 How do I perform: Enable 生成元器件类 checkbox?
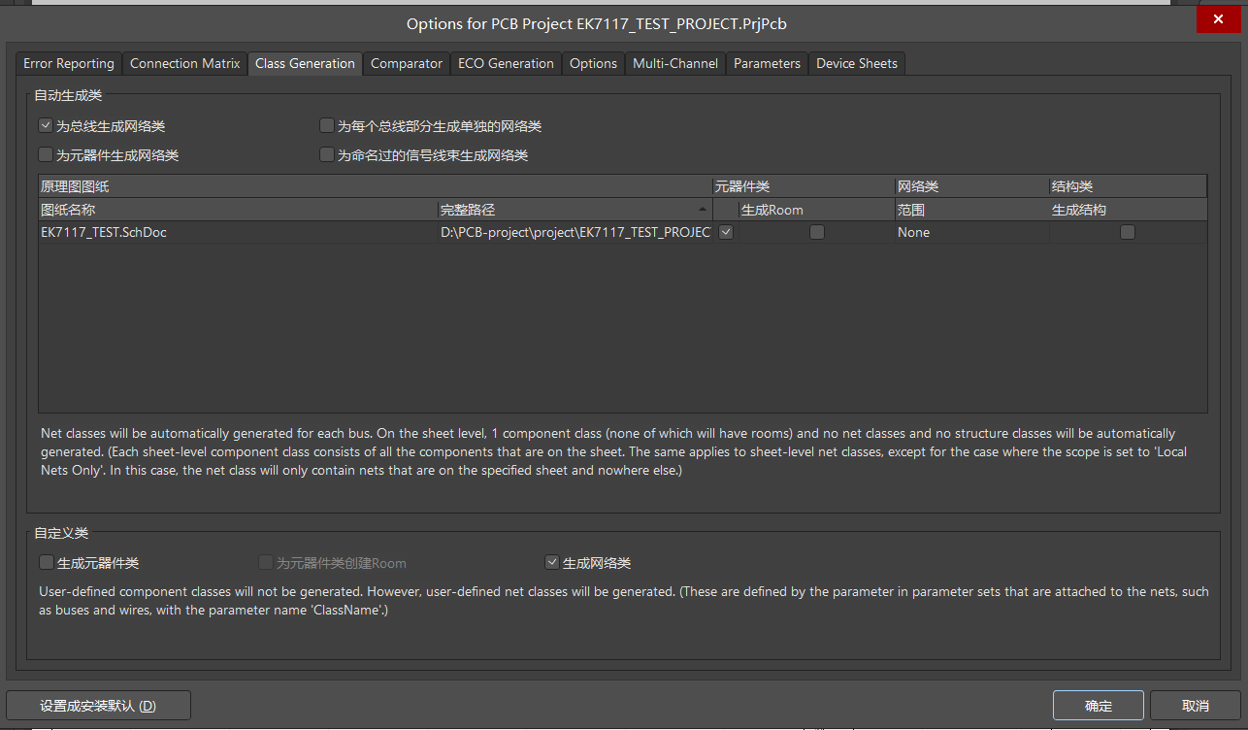click(47, 562)
